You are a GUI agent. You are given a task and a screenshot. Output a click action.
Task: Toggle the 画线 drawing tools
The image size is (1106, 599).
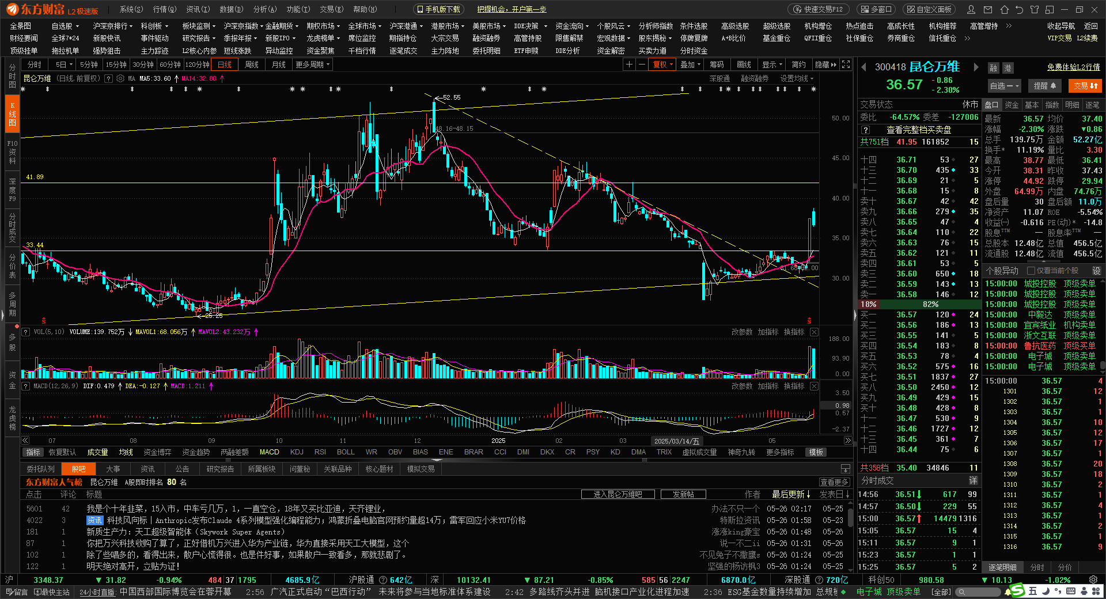point(744,65)
